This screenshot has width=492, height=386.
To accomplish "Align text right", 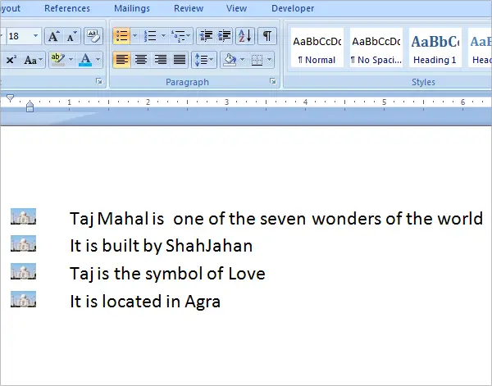I will 161,60.
